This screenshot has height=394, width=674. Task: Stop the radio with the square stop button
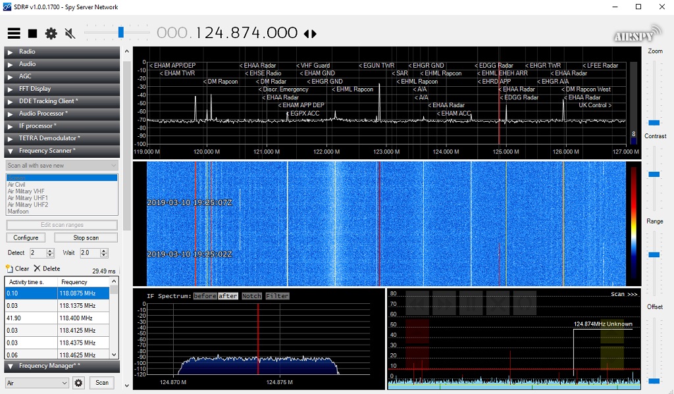tap(33, 34)
